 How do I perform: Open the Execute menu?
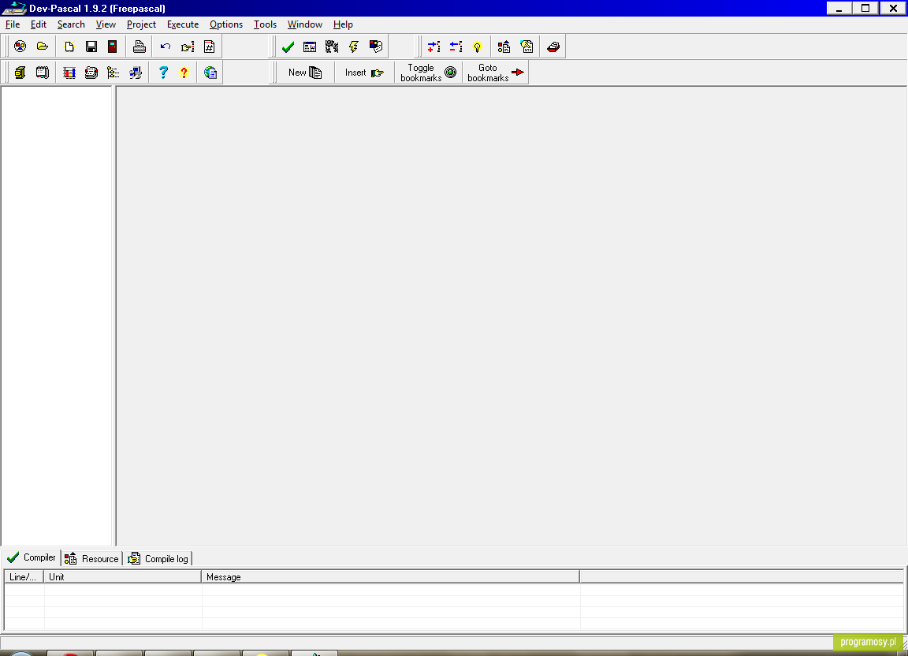pos(182,24)
